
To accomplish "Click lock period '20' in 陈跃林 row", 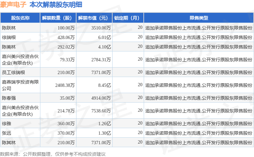I will point(140,27).
